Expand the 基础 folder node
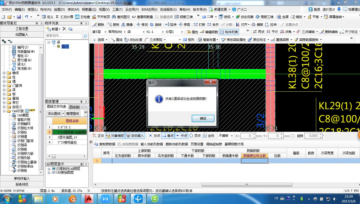The height and width of the screenshot is (204, 360). point(4,98)
